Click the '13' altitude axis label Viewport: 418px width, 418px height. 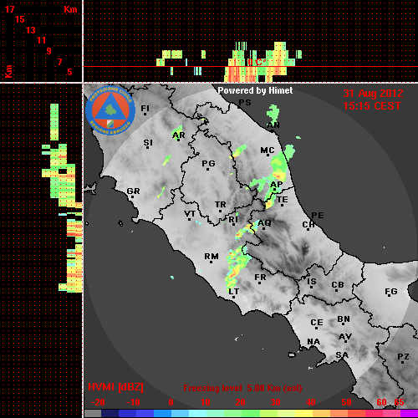tap(31, 30)
